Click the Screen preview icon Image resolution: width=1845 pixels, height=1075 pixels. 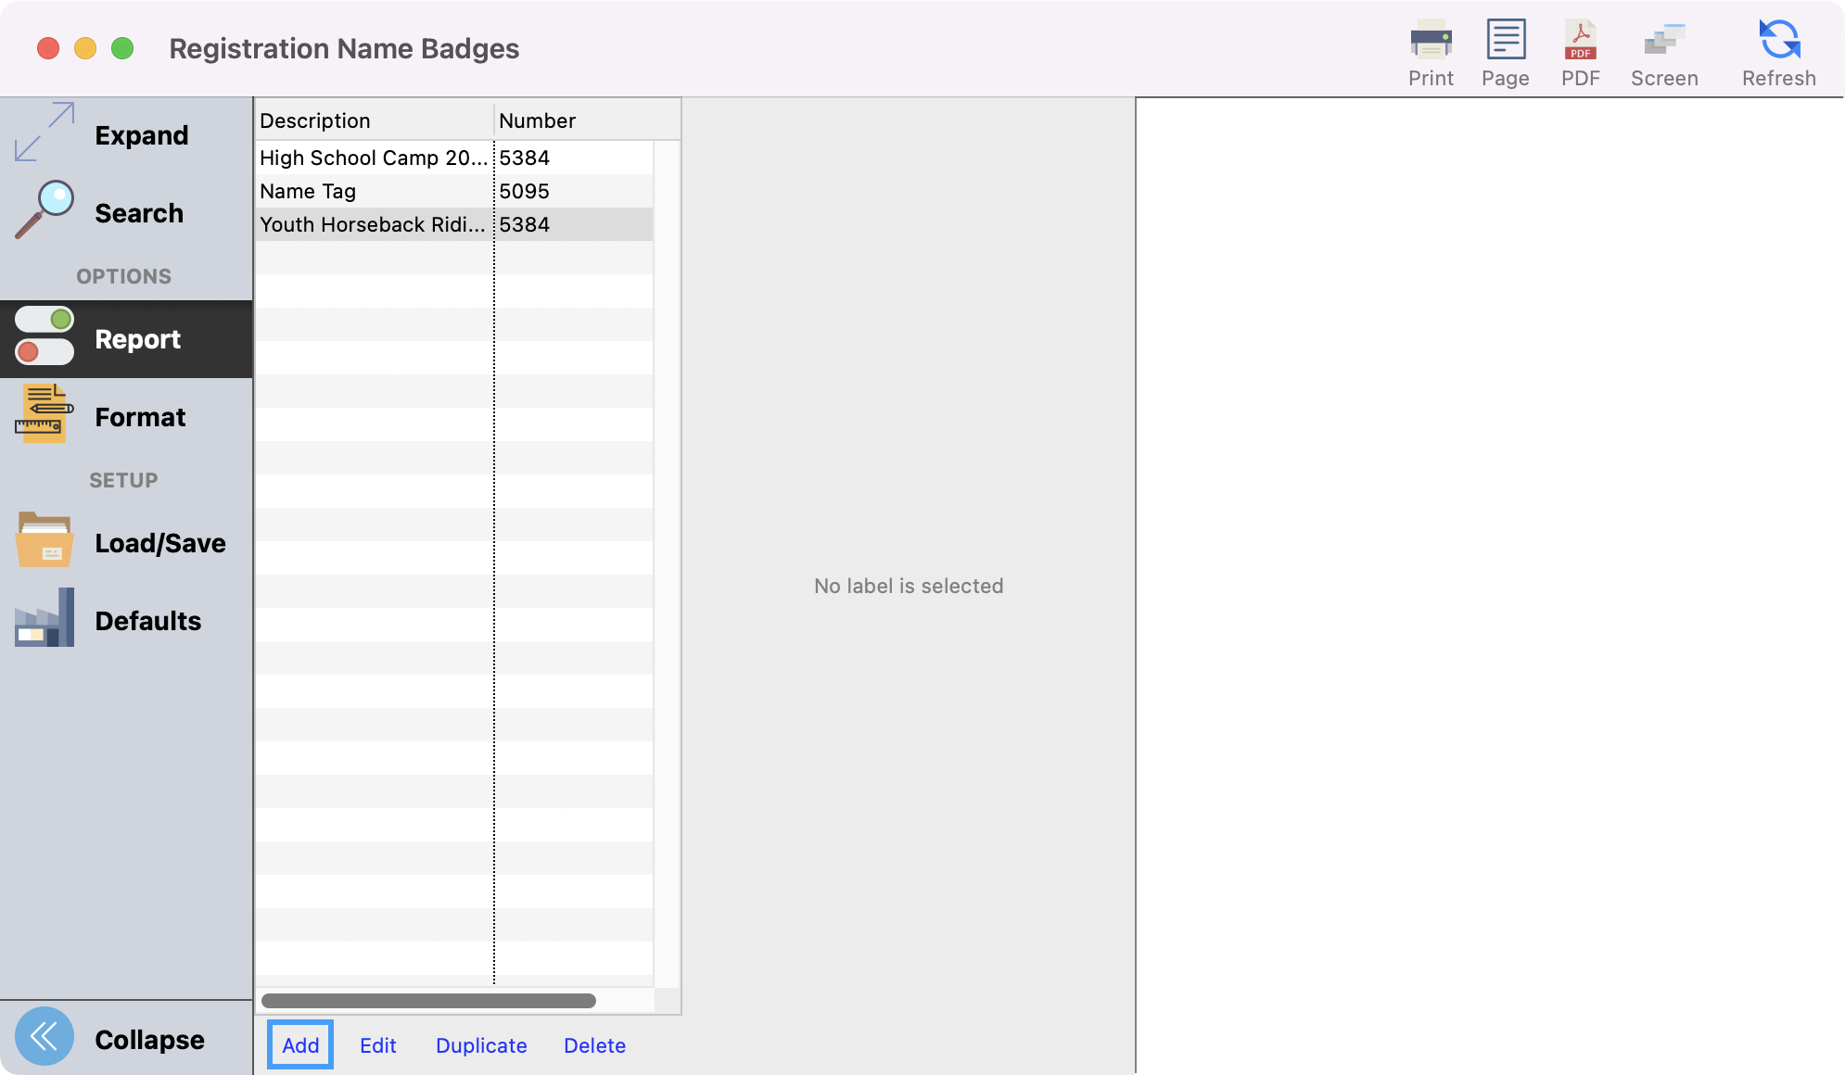click(x=1664, y=41)
